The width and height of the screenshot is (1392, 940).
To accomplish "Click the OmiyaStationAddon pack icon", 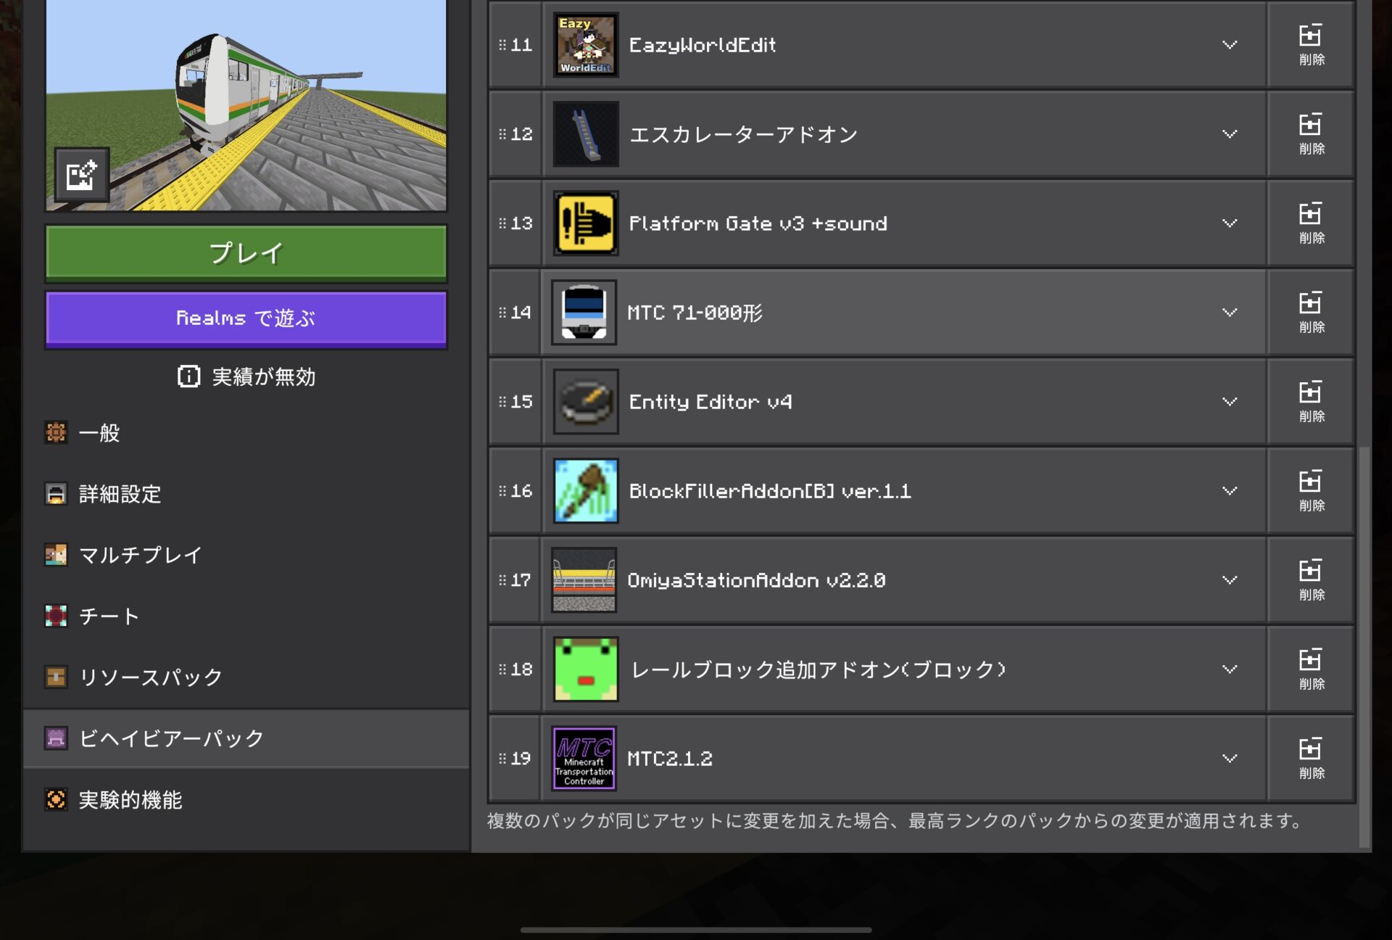I will pyautogui.click(x=584, y=580).
